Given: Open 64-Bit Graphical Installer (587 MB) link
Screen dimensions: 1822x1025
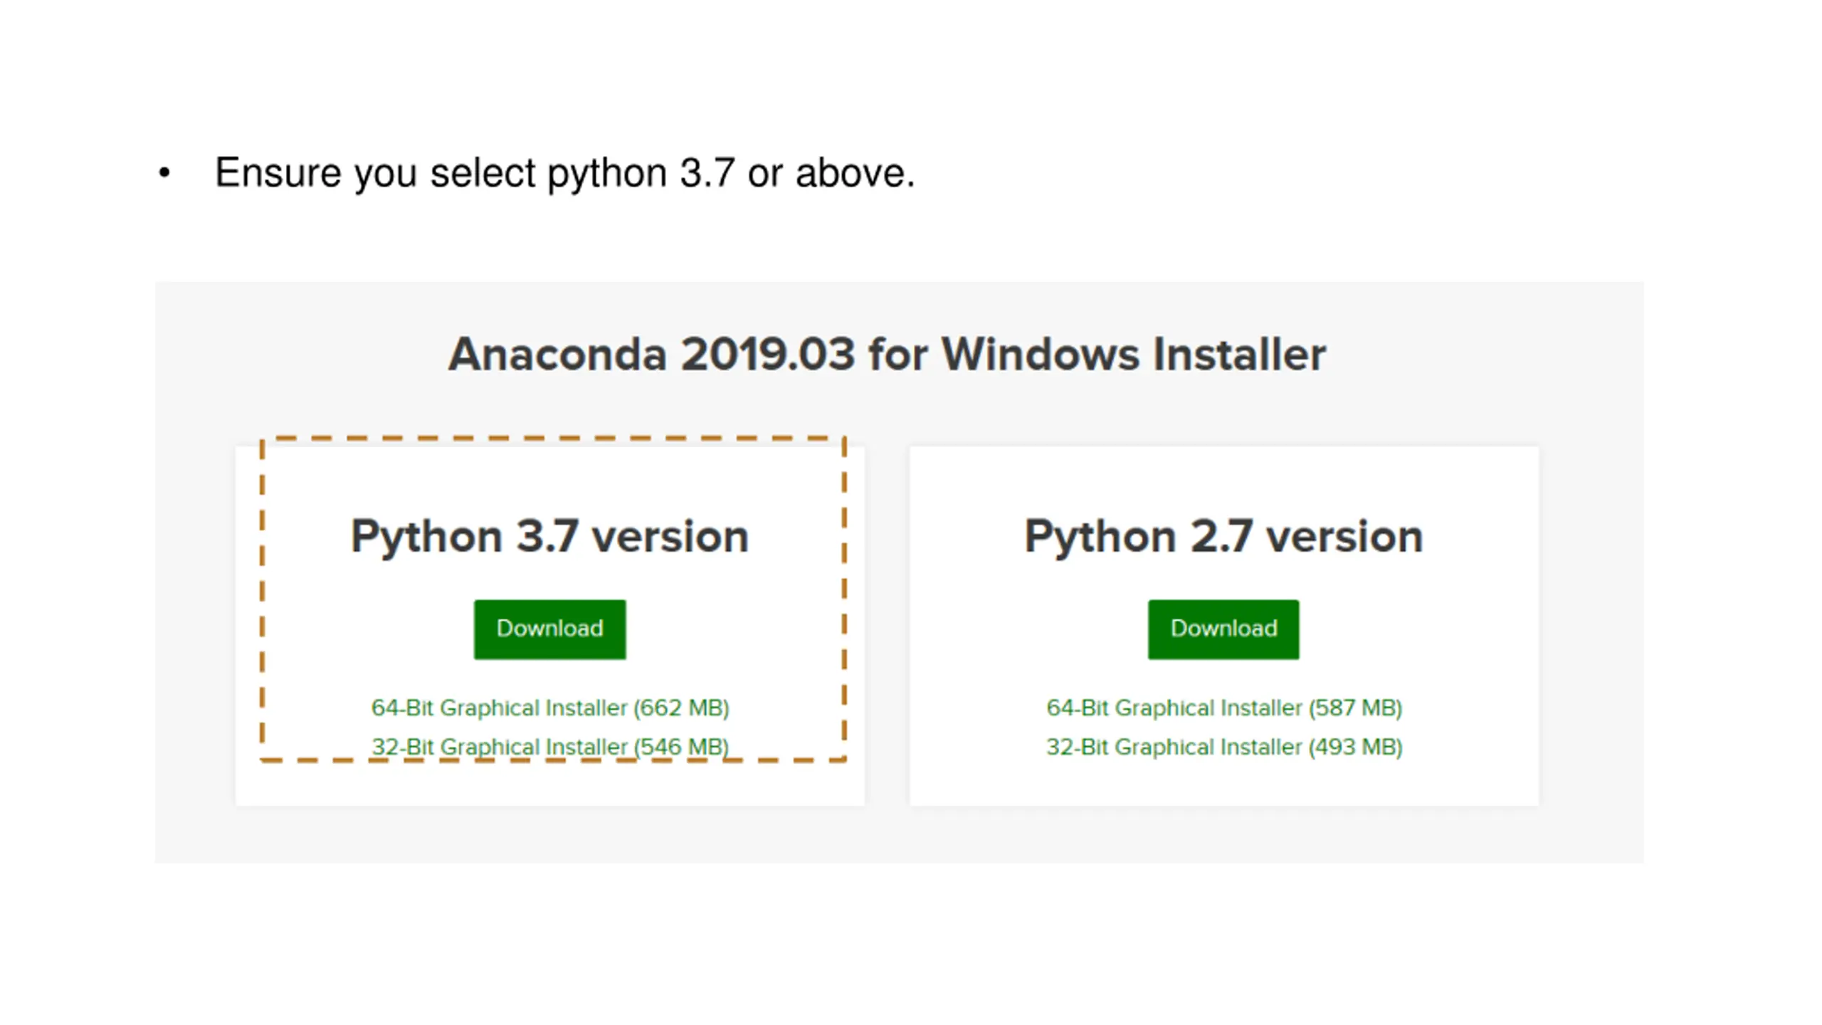Looking at the screenshot, I should click(1224, 708).
